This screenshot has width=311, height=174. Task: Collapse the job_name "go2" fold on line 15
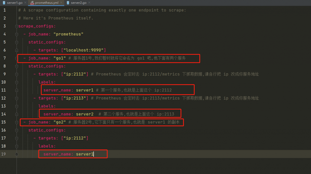[17, 122]
